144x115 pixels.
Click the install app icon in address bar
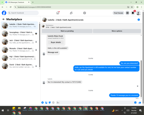pos(128,7)
